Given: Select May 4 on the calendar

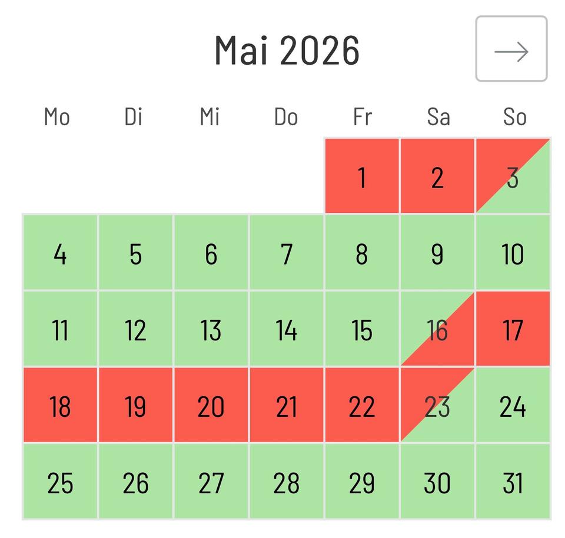Looking at the screenshot, I should point(60,252).
